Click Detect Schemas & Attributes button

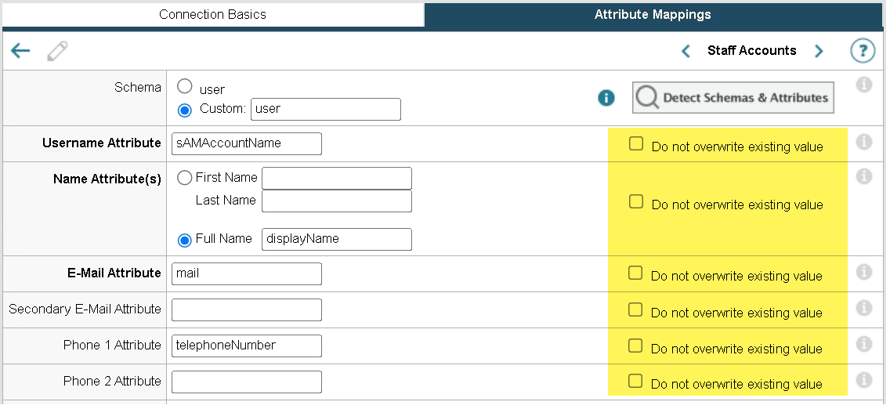tap(733, 98)
